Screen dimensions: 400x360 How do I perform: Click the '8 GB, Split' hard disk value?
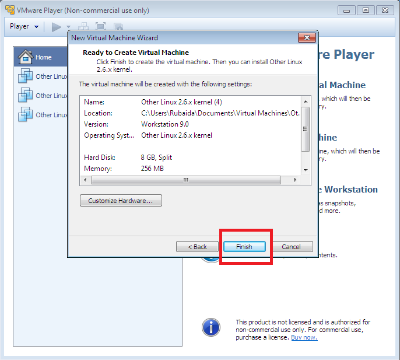pyautogui.click(x=156, y=158)
